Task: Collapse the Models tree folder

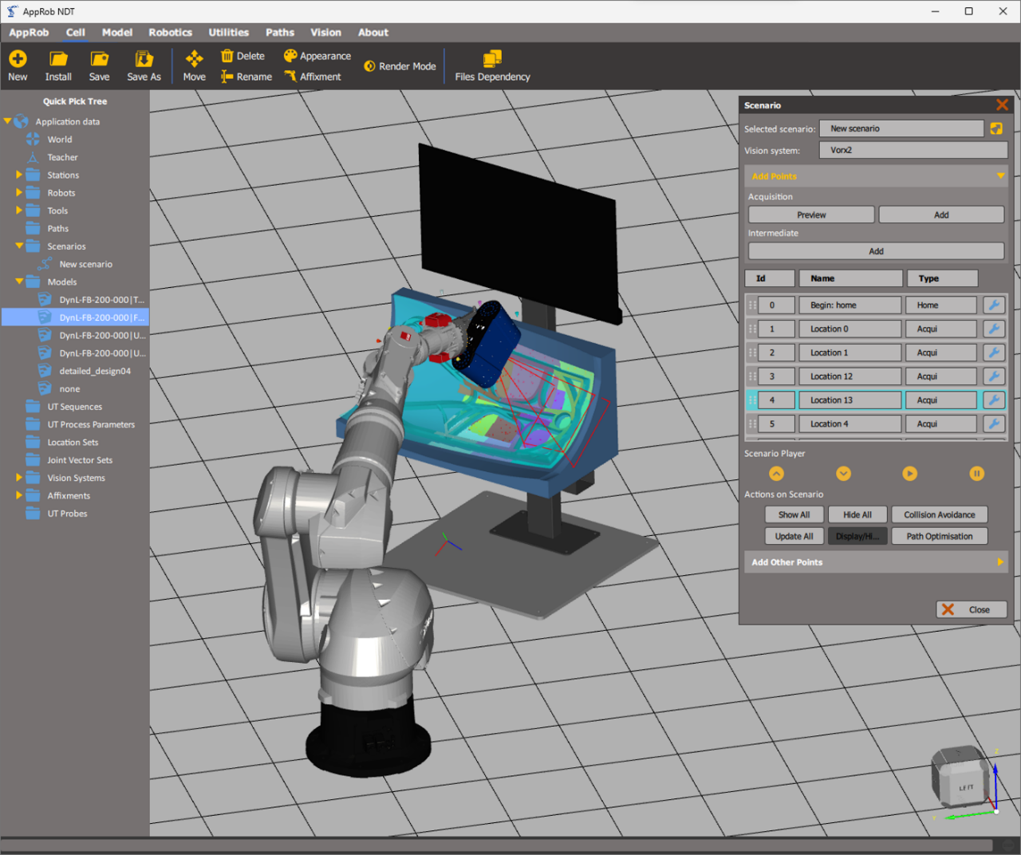Action: click(x=19, y=282)
